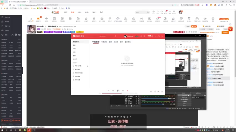The image size is (236, 132).
Task: Skip to the previous track in NetEase
Action: 113,91
